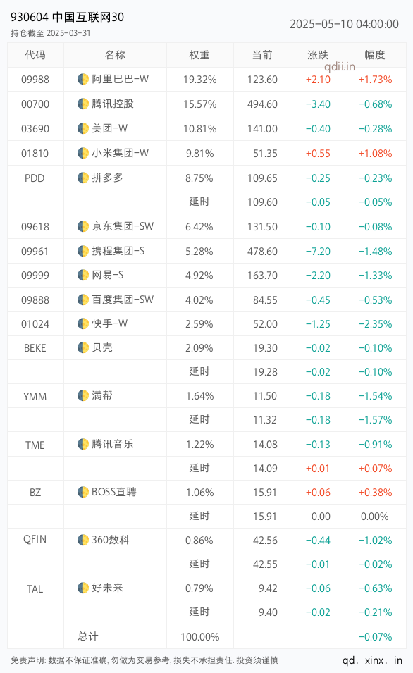The height and width of the screenshot is (673, 413).
Task: Click the moon icon next to 小米集团-W
Action: click(83, 153)
